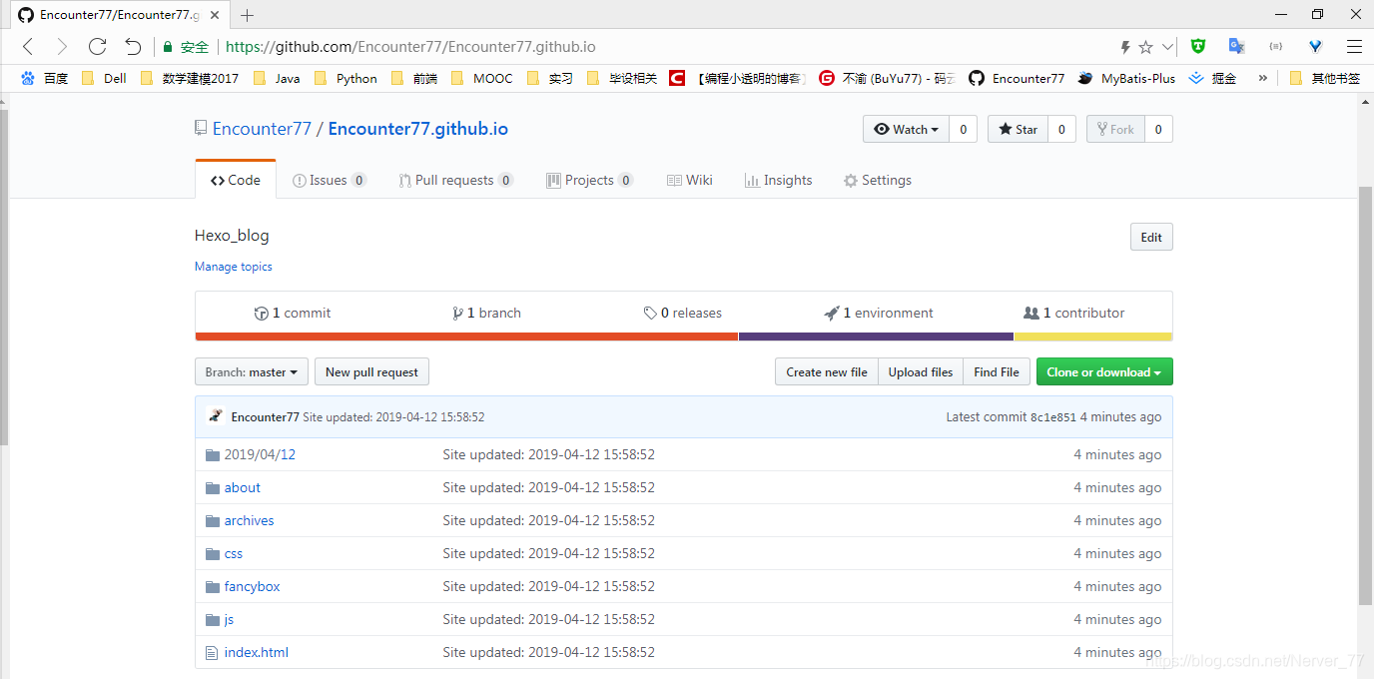This screenshot has width=1374, height=679.
Task: Click the orange segment of the language bar
Action: pos(466,337)
